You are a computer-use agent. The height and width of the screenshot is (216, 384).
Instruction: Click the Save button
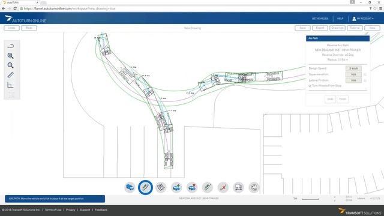point(302,28)
